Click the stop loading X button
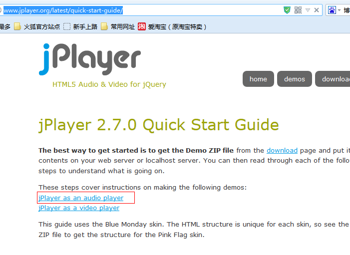 tap(316, 10)
